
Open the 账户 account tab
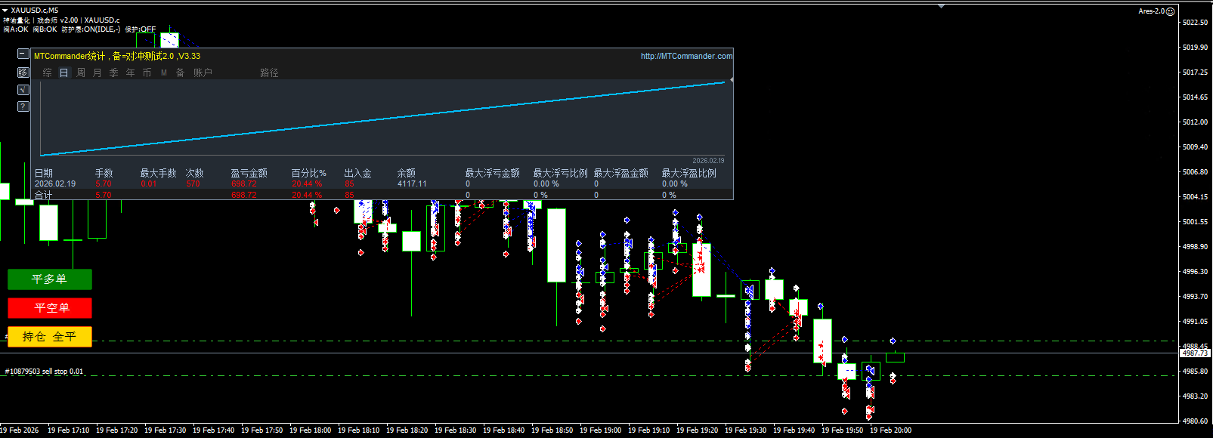pos(203,72)
